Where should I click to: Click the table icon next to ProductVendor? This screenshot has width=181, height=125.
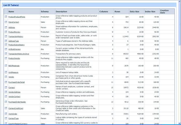6,58
